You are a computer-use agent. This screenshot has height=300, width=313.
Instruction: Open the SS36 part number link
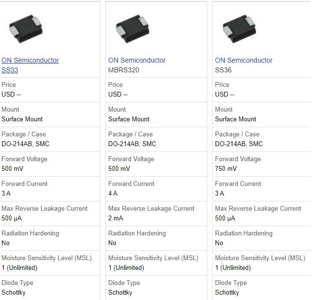pyautogui.click(x=223, y=70)
